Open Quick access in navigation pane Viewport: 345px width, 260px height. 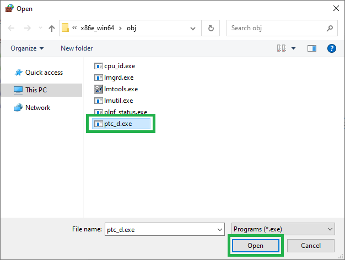click(x=44, y=73)
